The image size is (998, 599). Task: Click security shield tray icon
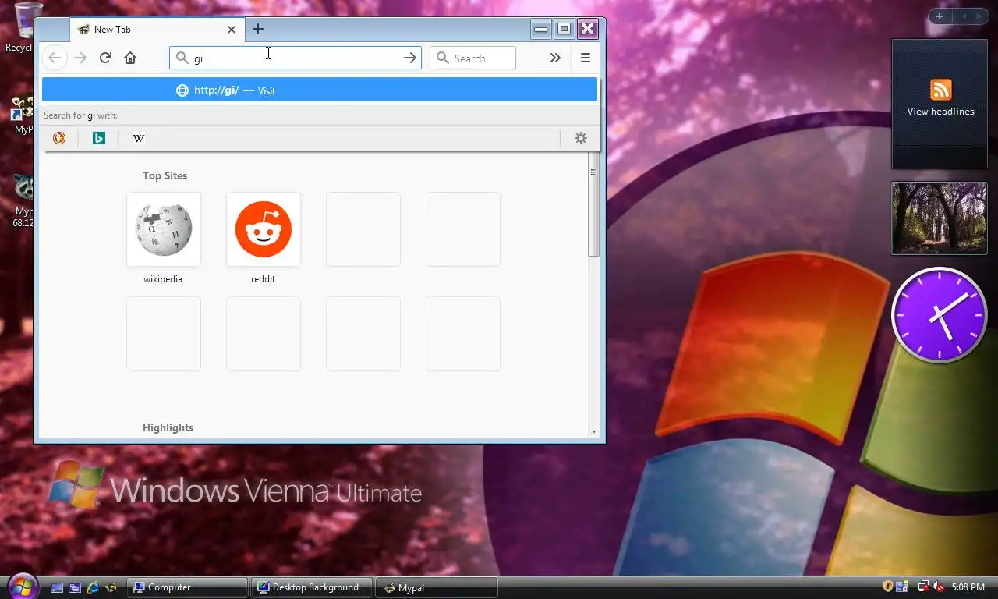tap(887, 587)
